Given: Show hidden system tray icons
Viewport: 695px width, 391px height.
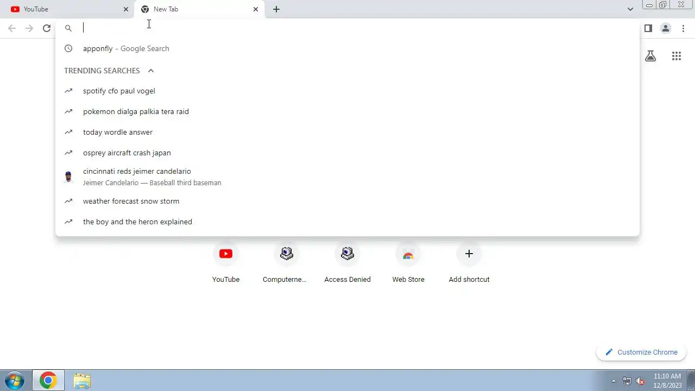Looking at the screenshot, I should click(x=614, y=381).
